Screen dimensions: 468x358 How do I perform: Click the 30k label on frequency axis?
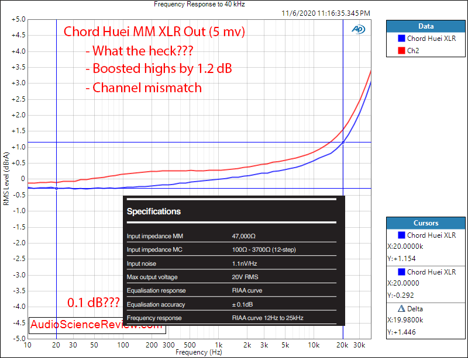pyautogui.click(x=359, y=345)
